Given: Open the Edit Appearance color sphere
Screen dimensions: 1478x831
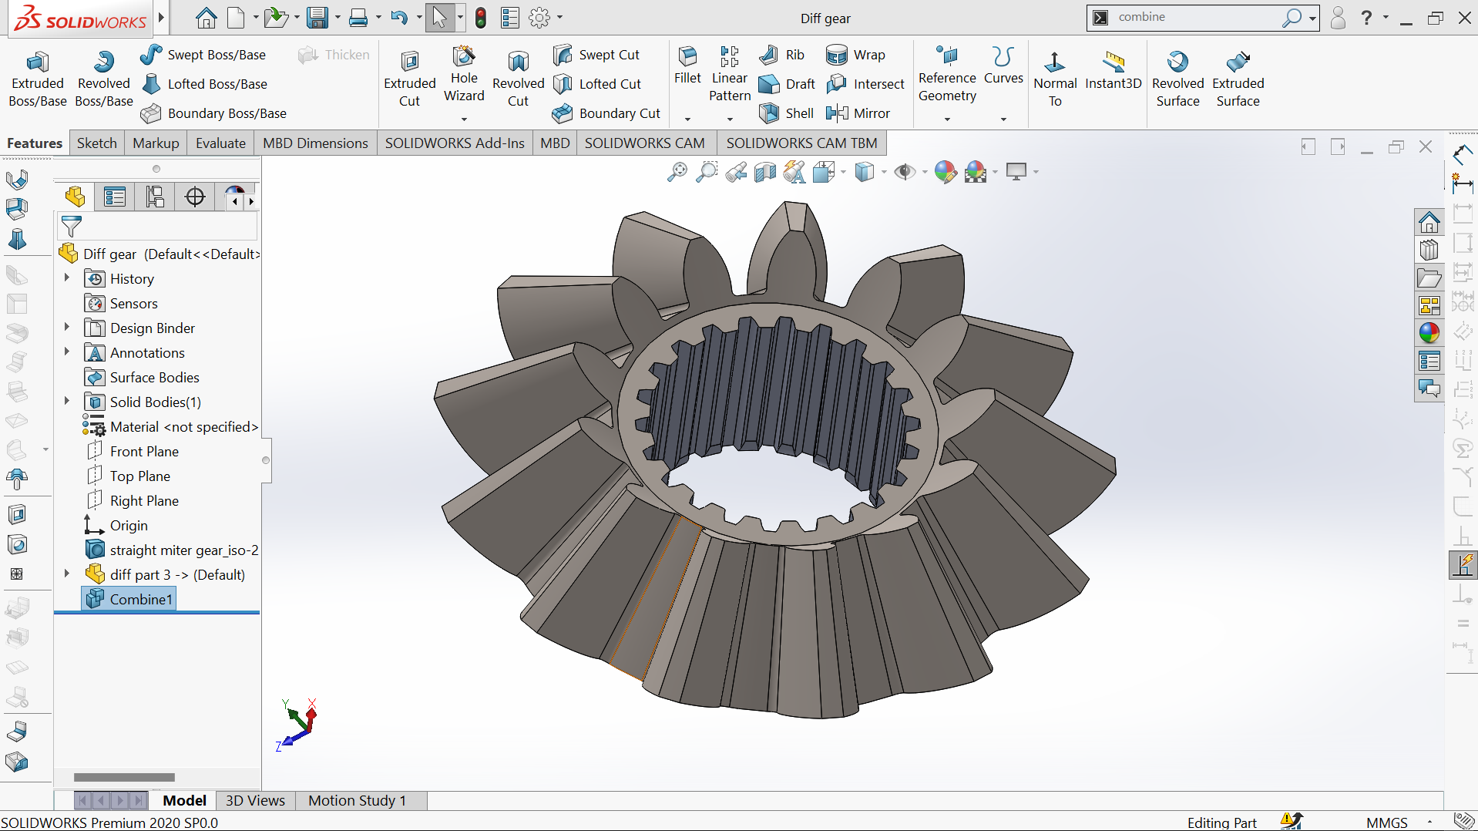Looking at the screenshot, I should [x=945, y=172].
